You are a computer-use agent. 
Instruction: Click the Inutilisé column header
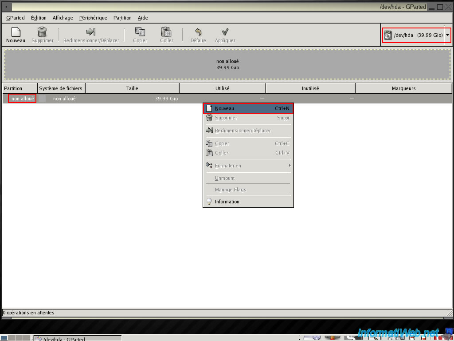(310, 88)
